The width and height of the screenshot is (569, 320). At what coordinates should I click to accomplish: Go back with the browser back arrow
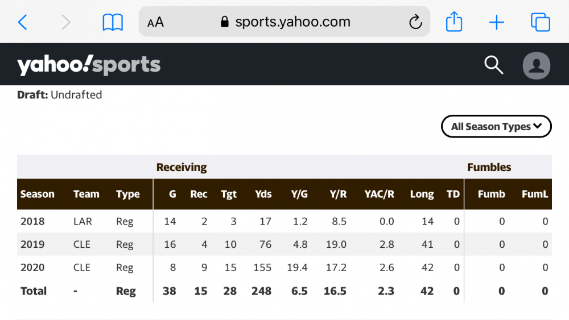[x=23, y=23]
